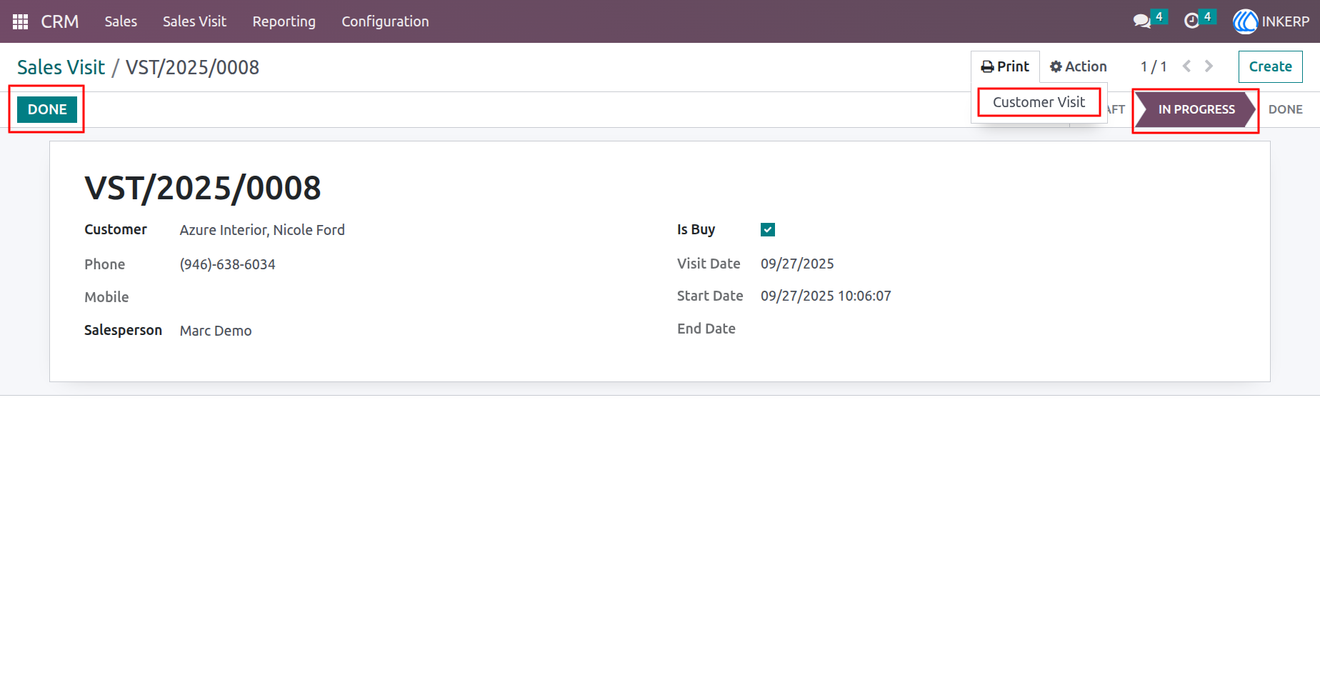The height and width of the screenshot is (690, 1320).
Task: Go back to Sales Visit breadcrumb
Action: [61, 67]
